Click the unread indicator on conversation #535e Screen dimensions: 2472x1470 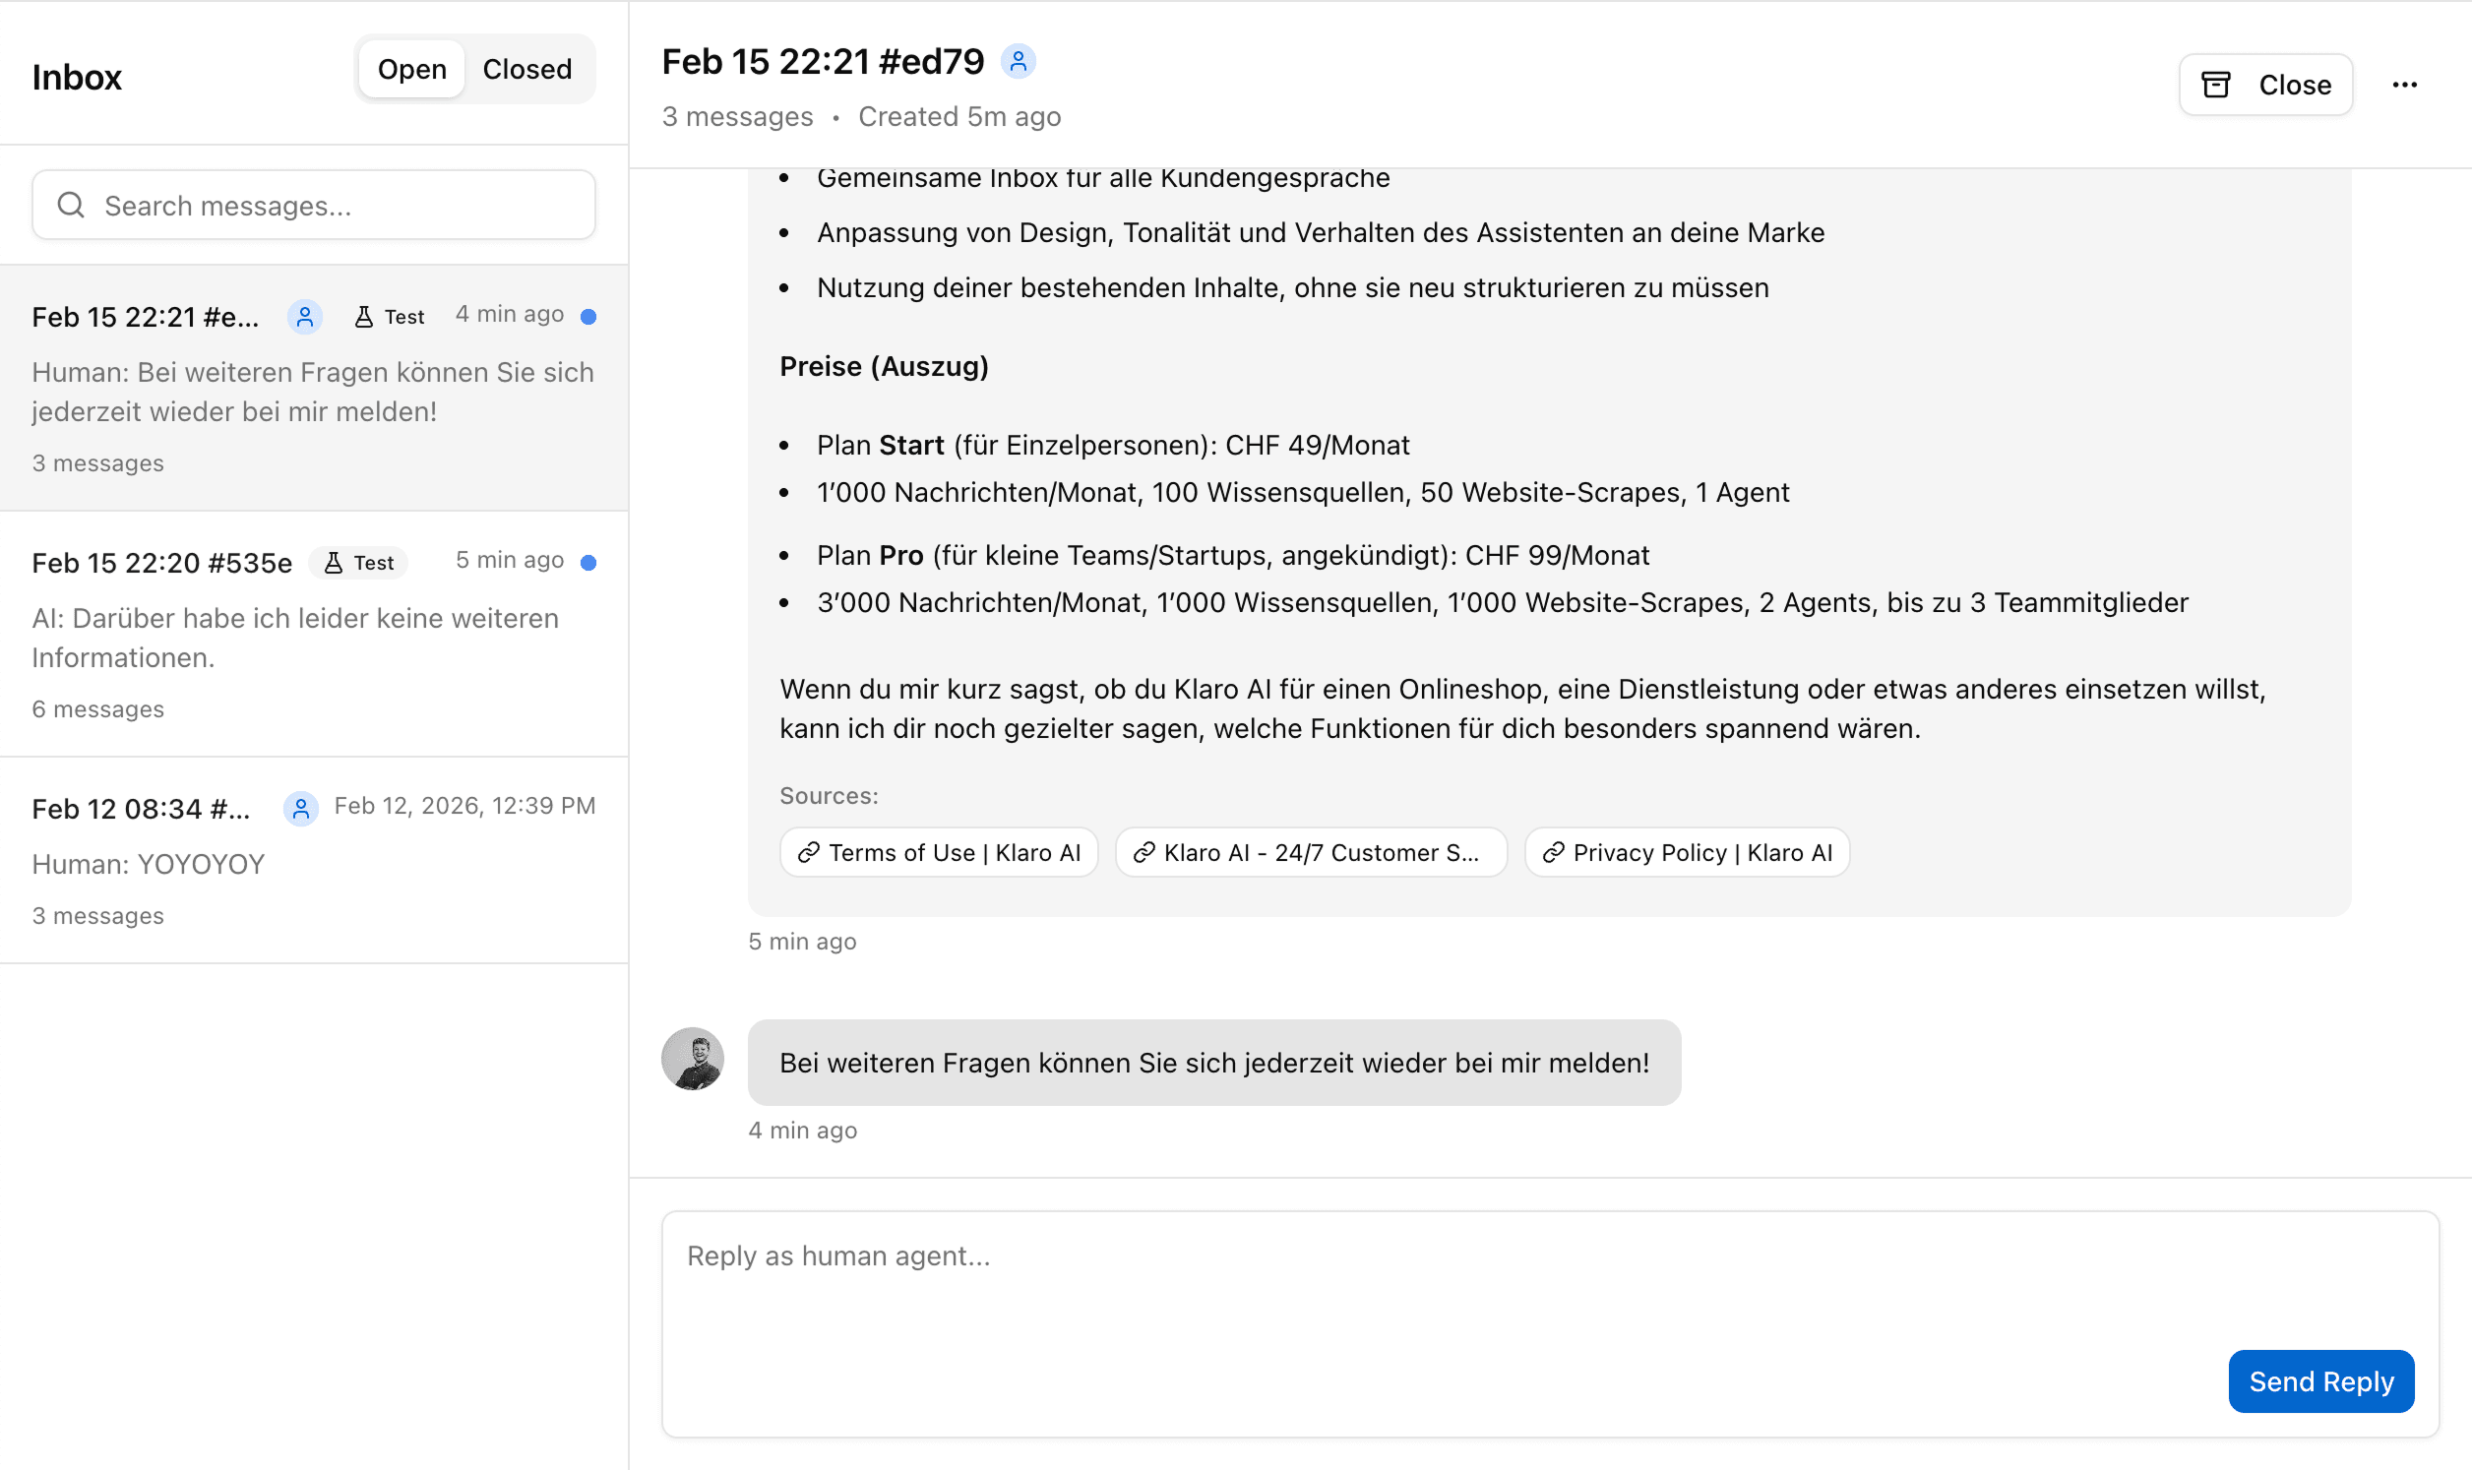(x=590, y=561)
